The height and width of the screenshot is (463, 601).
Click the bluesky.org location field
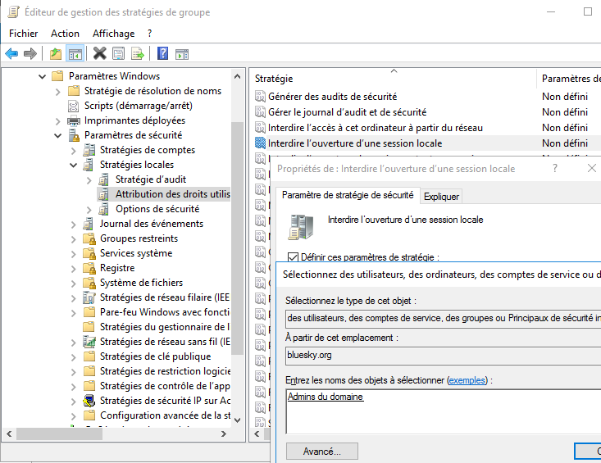point(444,356)
